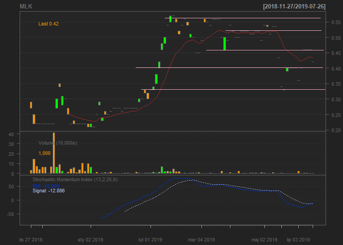Viewport: 343px width, 245px height.
Task: Click the first orange candle at chart start
Action: (31, 105)
